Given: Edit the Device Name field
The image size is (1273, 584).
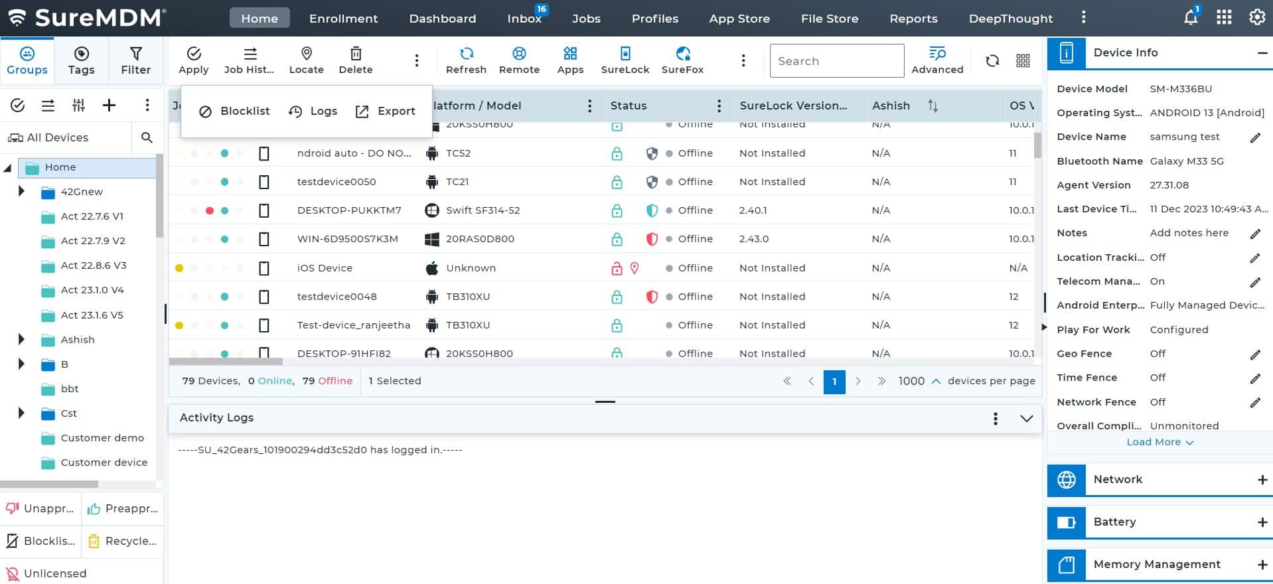Looking at the screenshot, I should point(1255,137).
